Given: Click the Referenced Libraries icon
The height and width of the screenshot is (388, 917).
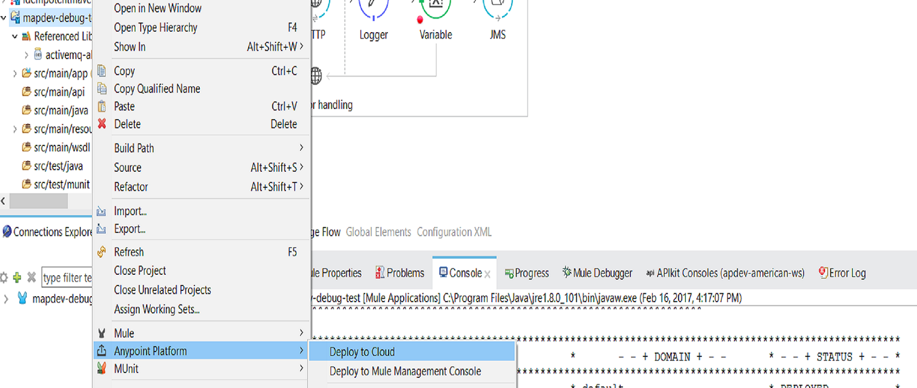Looking at the screenshot, I should tap(27, 36).
